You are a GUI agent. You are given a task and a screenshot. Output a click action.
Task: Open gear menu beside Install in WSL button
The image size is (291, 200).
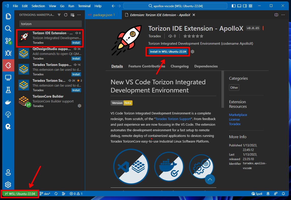tap(193, 52)
